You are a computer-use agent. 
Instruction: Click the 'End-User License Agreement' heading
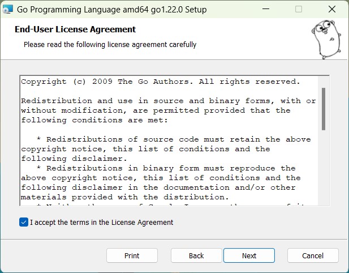[x=75, y=29]
